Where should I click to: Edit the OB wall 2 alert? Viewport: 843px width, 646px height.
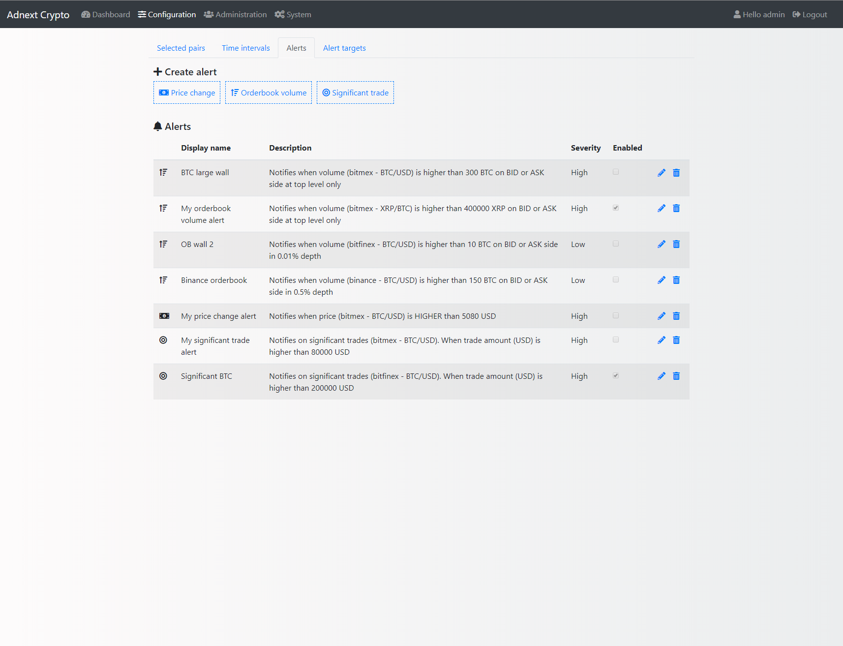point(662,245)
